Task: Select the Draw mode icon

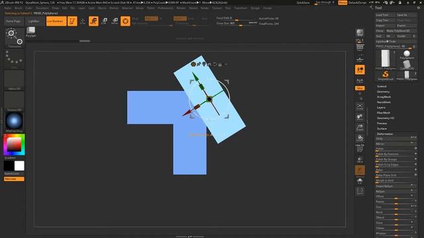Action: 83,21
